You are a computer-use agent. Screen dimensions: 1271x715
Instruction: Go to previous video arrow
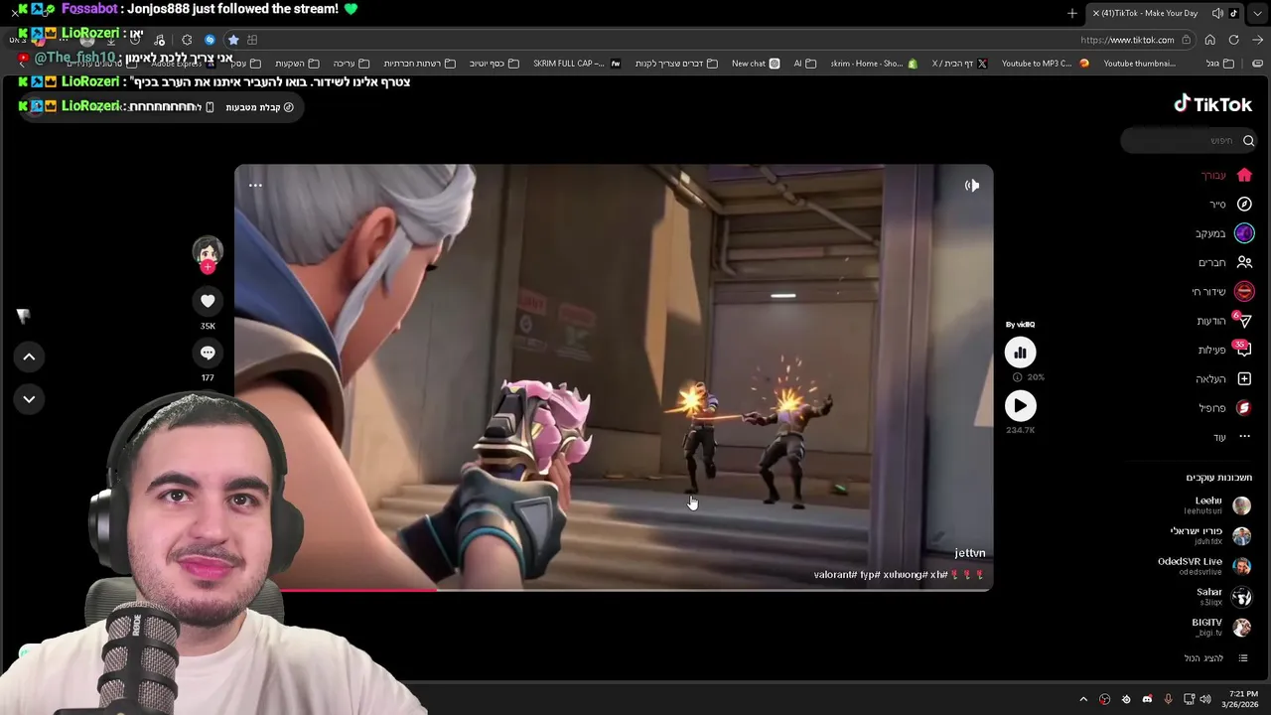coord(29,357)
